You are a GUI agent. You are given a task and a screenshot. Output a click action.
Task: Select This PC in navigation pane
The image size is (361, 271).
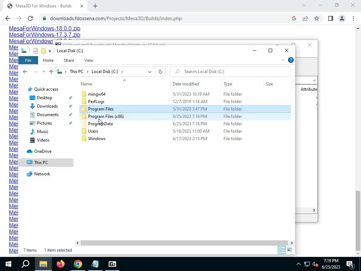(x=41, y=163)
